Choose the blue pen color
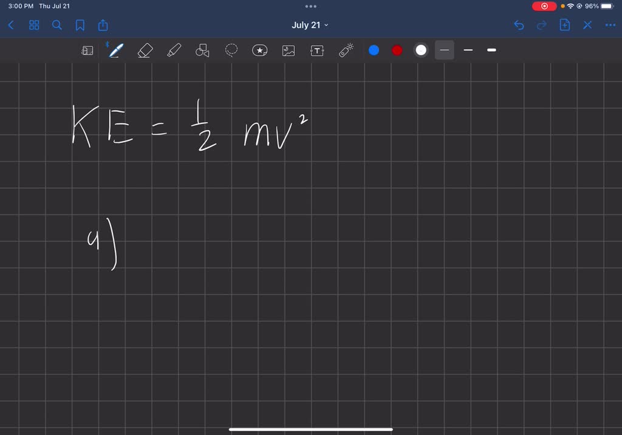Image resolution: width=622 pixels, height=435 pixels. click(x=374, y=50)
